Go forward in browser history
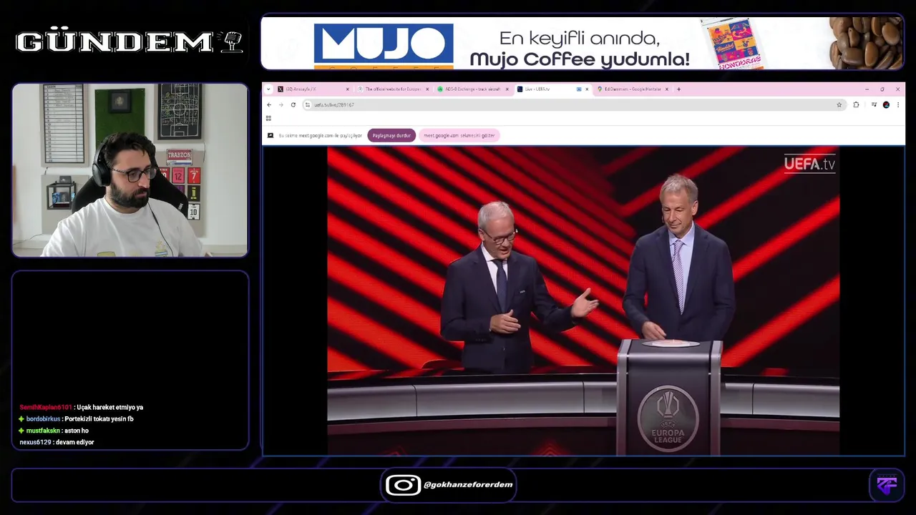This screenshot has height=515, width=916. pos(281,104)
